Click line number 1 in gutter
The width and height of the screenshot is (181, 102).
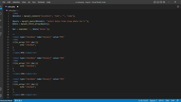pos(8,13)
